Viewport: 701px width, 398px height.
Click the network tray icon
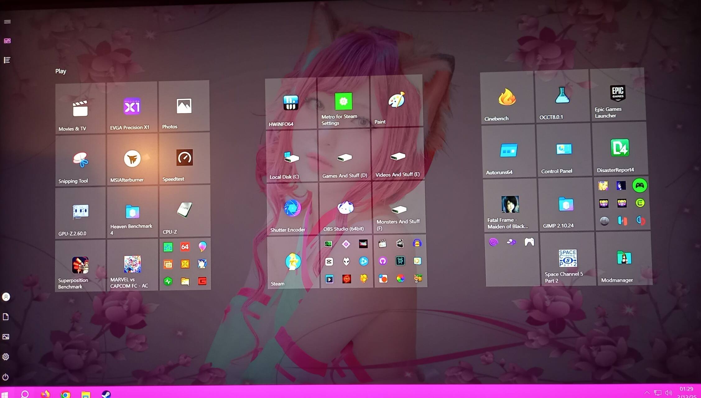pos(657,393)
